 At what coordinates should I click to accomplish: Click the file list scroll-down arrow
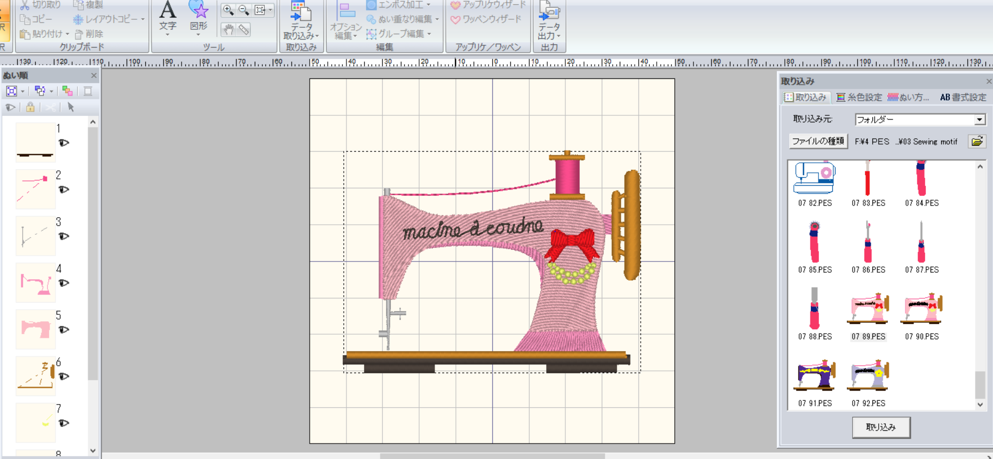pyautogui.click(x=980, y=405)
